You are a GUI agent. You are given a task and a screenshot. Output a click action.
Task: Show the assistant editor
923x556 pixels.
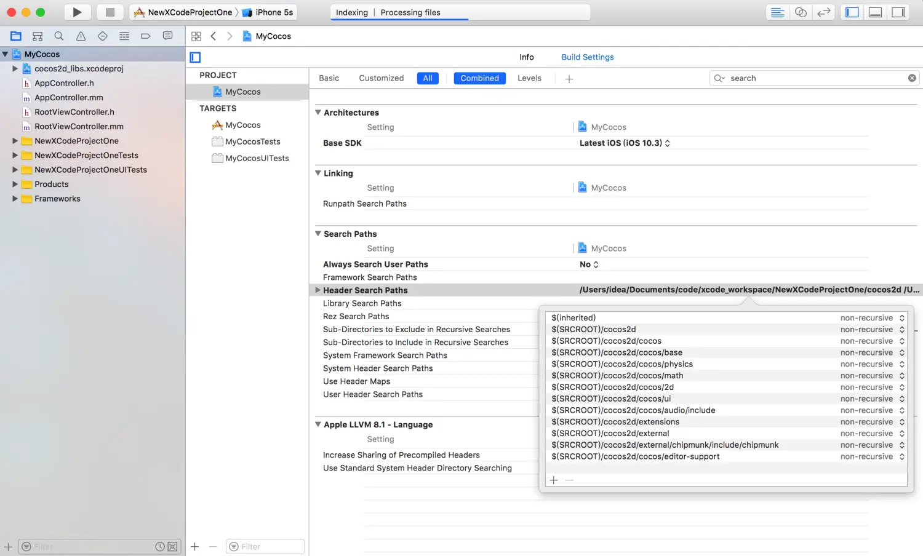pos(801,12)
